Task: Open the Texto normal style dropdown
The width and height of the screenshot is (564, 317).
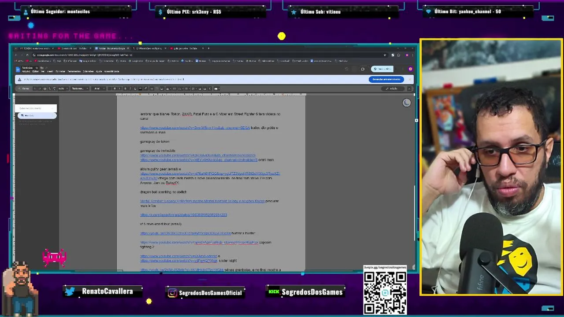Action: (80, 88)
